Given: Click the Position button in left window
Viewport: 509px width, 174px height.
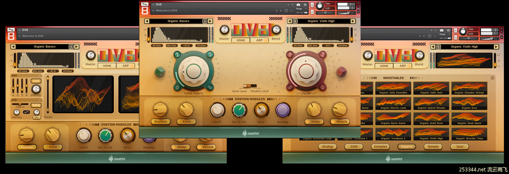Looking at the screenshot, I should (x=26, y=147).
